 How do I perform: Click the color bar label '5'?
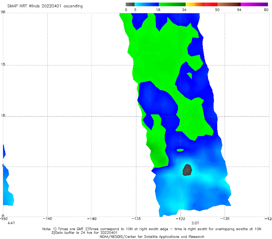click(x=135, y=10)
